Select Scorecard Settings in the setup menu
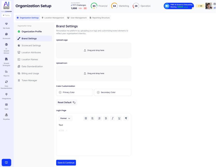The width and height of the screenshot is (216, 167). pyautogui.click(x=31, y=45)
